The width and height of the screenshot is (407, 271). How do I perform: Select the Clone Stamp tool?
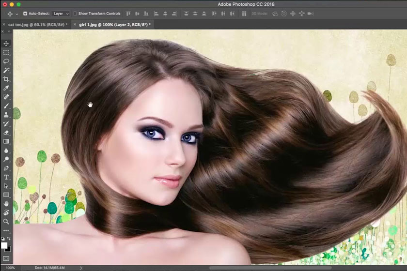click(x=6, y=115)
